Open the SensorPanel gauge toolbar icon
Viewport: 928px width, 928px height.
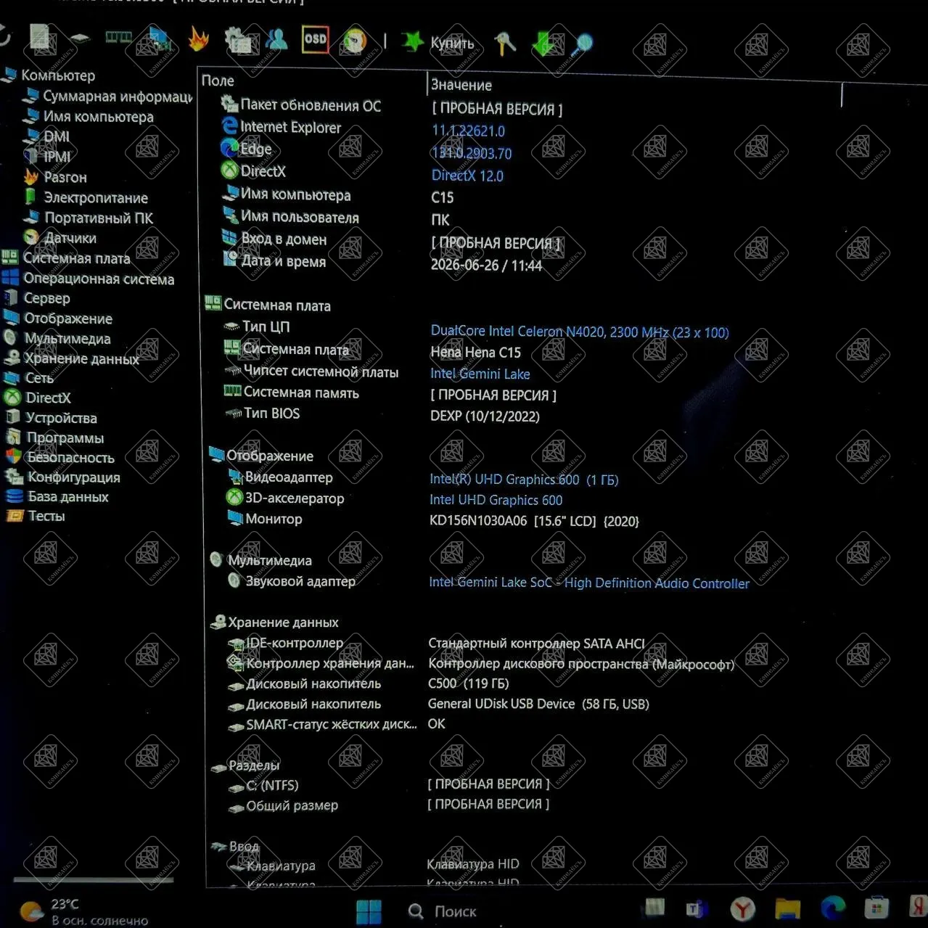[355, 41]
